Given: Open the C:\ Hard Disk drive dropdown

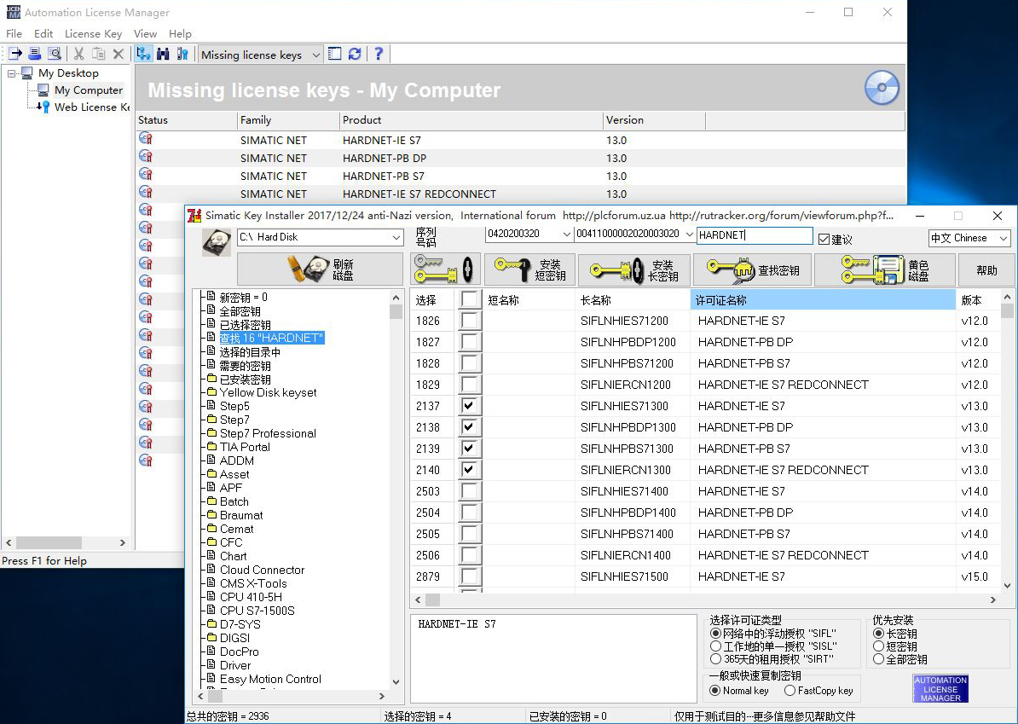Looking at the screenshot, I should tap(396, 238).
